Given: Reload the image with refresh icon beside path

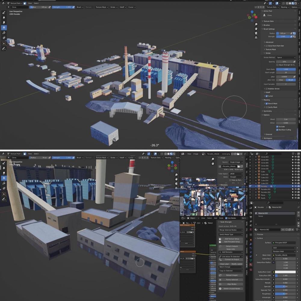Looking at the screenshot, I should tap(241, 166).
